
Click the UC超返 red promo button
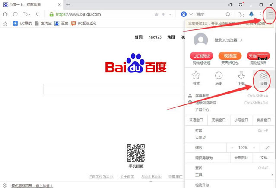[x=202, y=56]
